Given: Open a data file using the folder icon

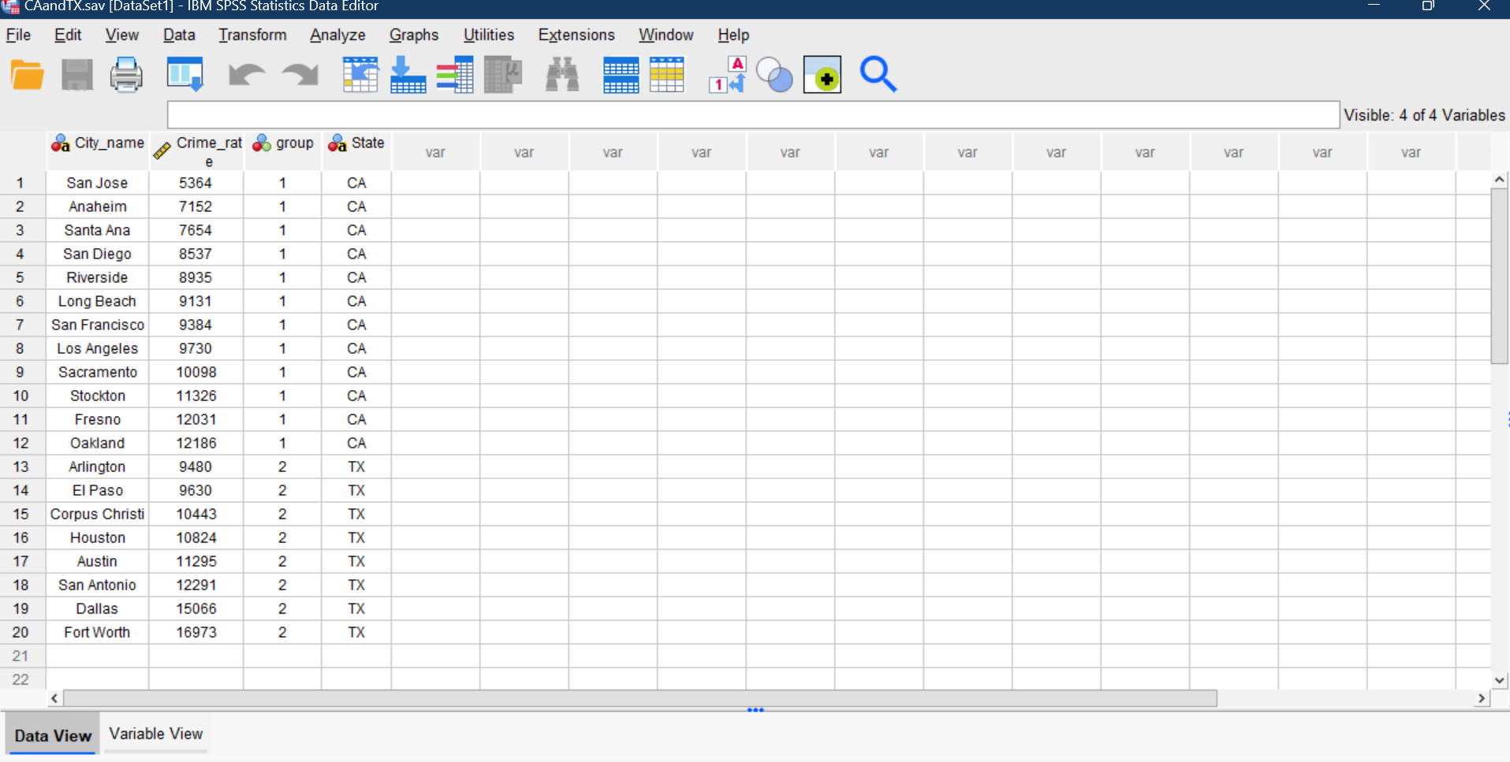Looking at the screenshot, I should (x=26, y=74).
